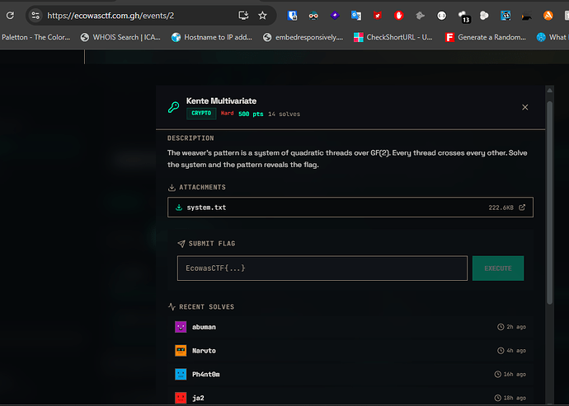Image resolution: width=569 pixels, height=406 pixels.
Task: Open the white blob-shaped extension icon
Action: click(484, 16)
